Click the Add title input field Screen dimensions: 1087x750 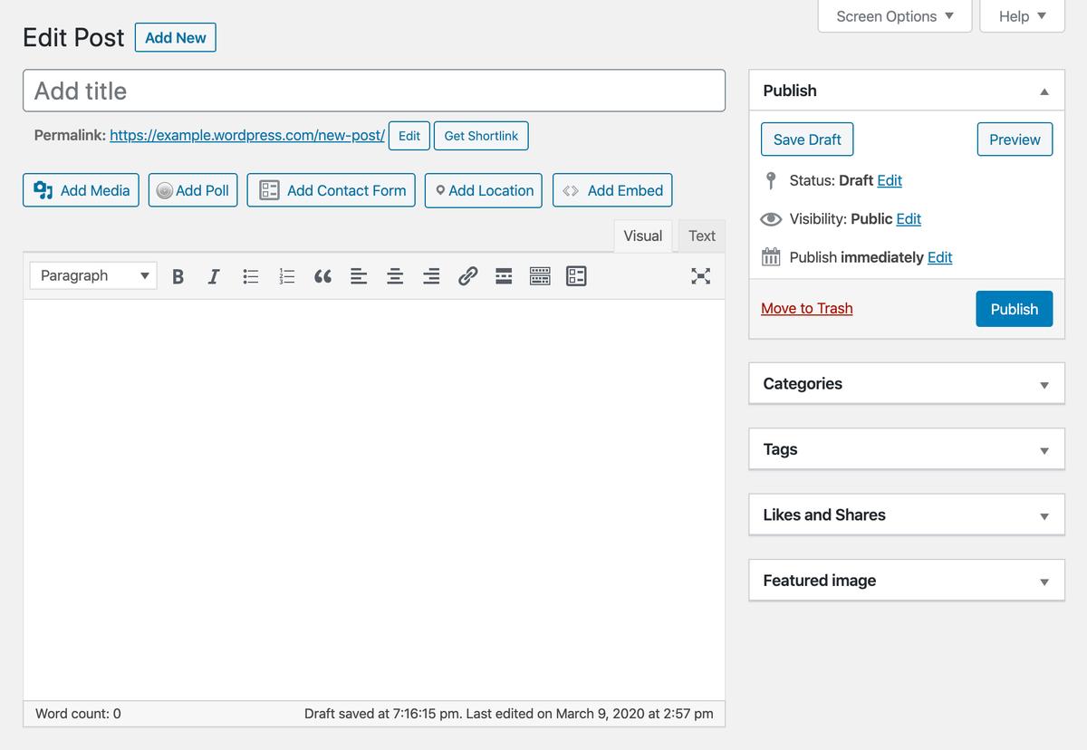tap(373, 91)
